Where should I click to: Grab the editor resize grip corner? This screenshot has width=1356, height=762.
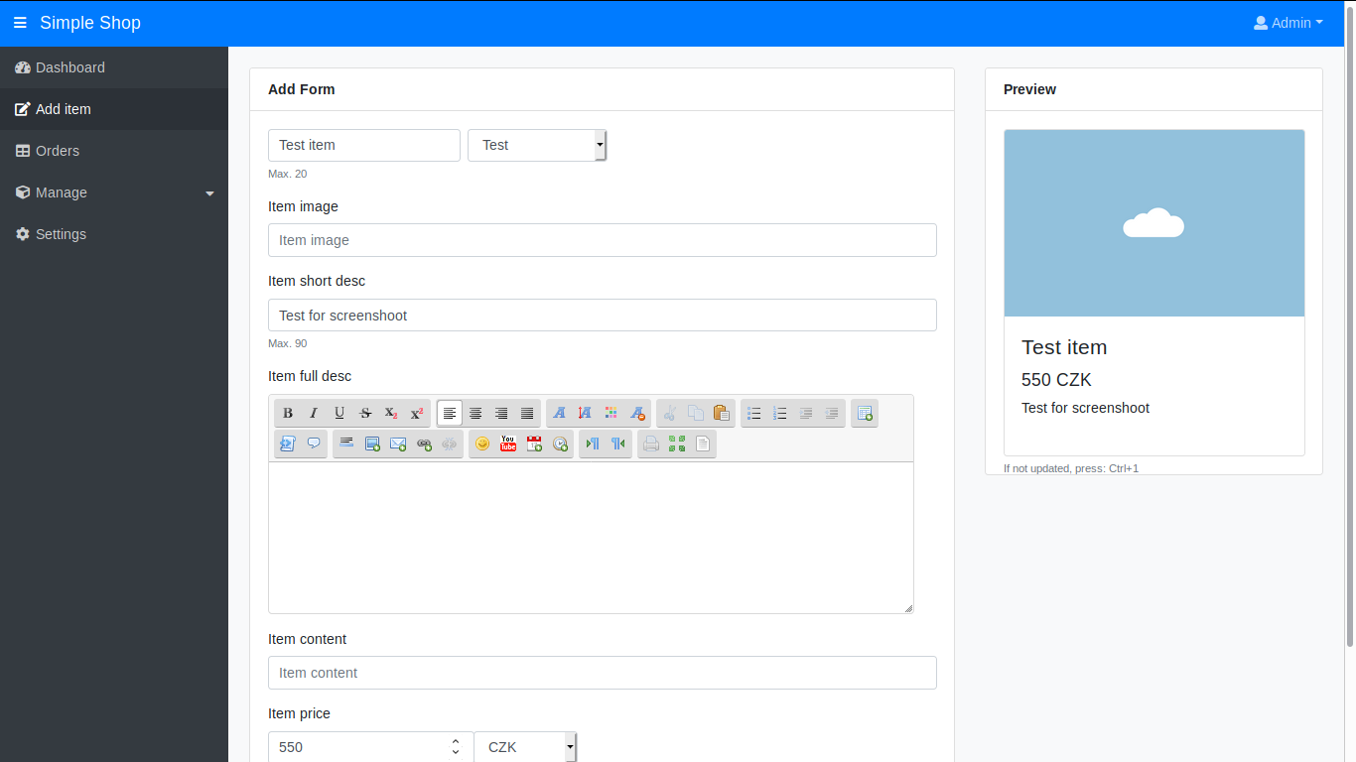tap(908, 608)
